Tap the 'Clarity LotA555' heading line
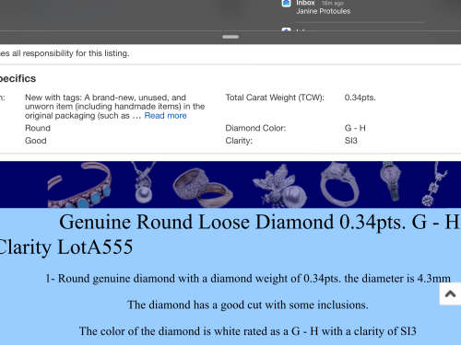 [x=66, y=247]
